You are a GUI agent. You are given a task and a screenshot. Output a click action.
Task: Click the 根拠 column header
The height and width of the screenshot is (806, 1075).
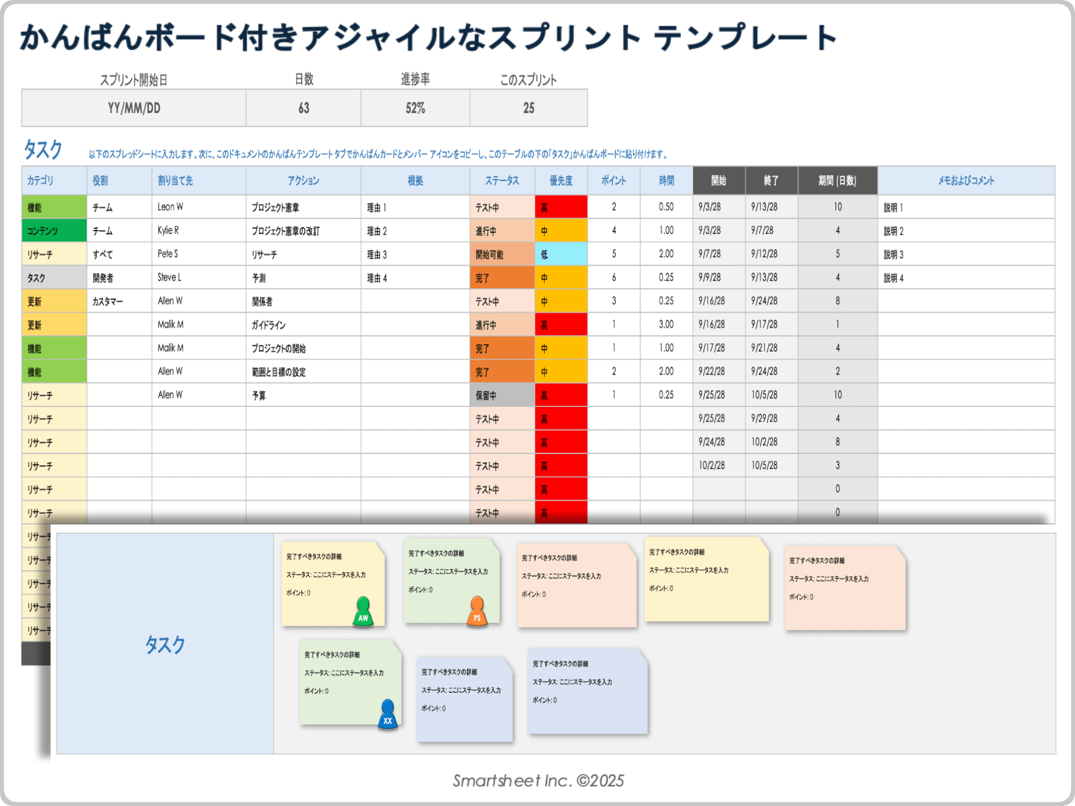coord(415,180)
